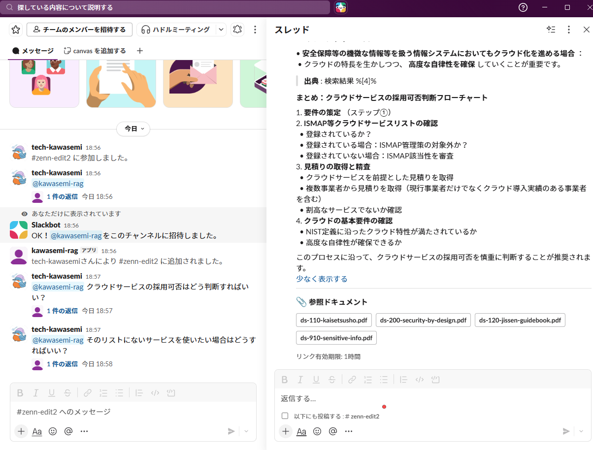Toggle Aa formatting toolbar in thread composer
Viewport: 593px width, 450px height.
tap(301, 431)
